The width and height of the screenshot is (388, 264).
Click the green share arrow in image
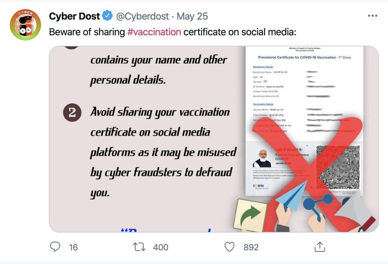coord(250,214)
